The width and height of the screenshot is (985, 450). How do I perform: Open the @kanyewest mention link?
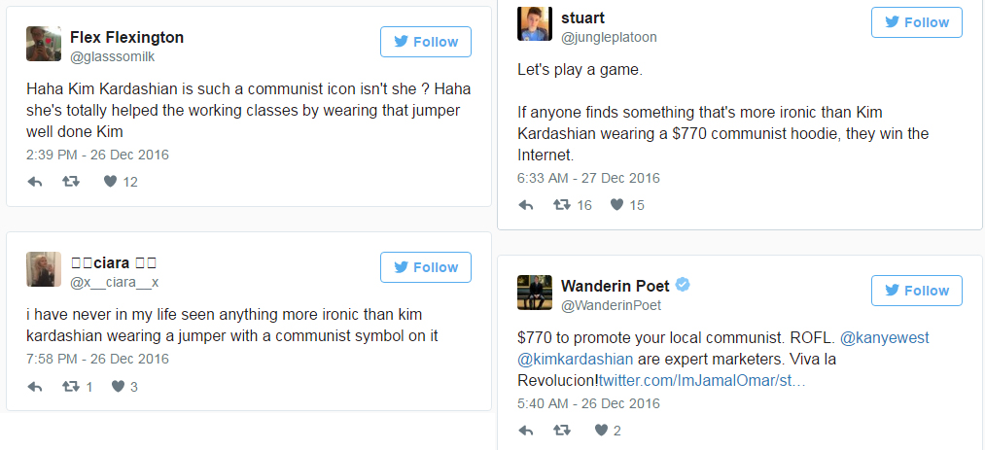[884, 337]
